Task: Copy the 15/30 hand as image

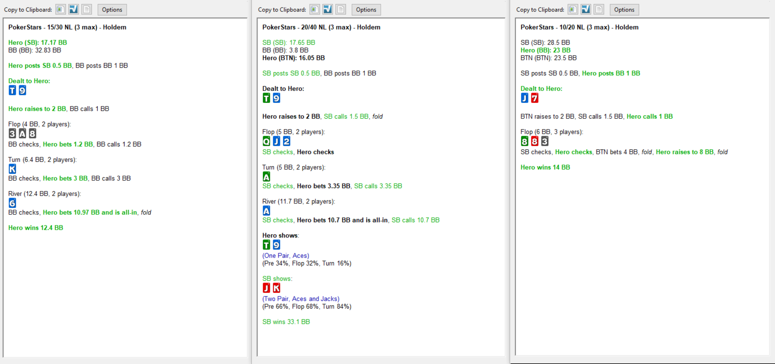Action: click(60, 10)
